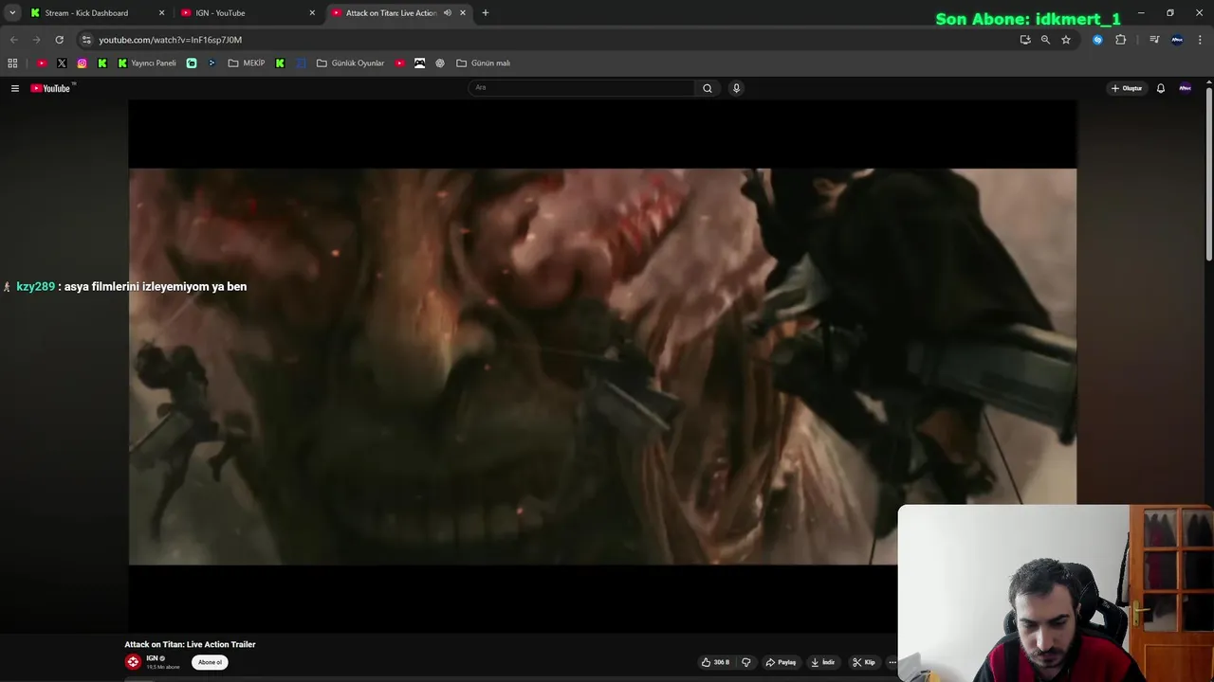Expand the Günün malı bookmark folder

(484, 63)
